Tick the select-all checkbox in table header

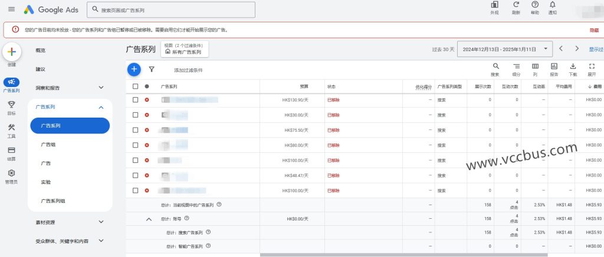point(135,86)
